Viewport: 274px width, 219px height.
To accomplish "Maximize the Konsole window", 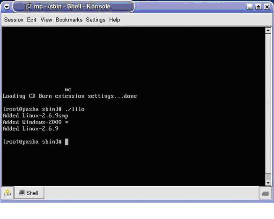I will (x=258, y=7).
